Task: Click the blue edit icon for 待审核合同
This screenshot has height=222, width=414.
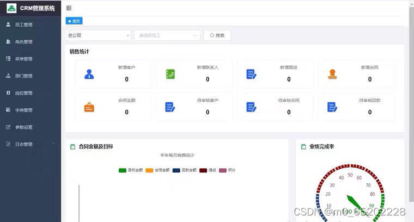Action: tap(251, 107)
